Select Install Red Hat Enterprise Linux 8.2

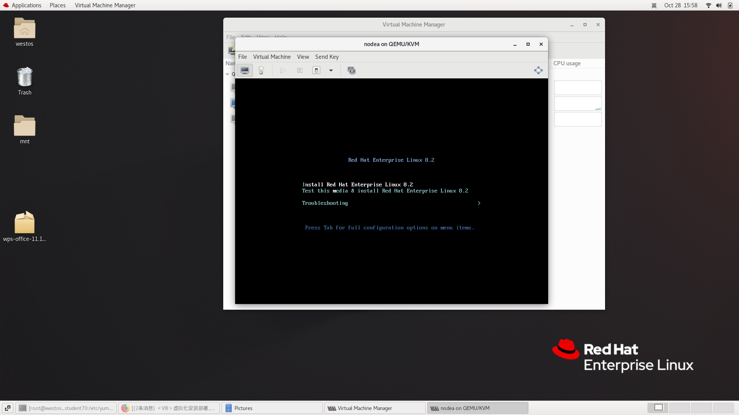click(358, 185)
